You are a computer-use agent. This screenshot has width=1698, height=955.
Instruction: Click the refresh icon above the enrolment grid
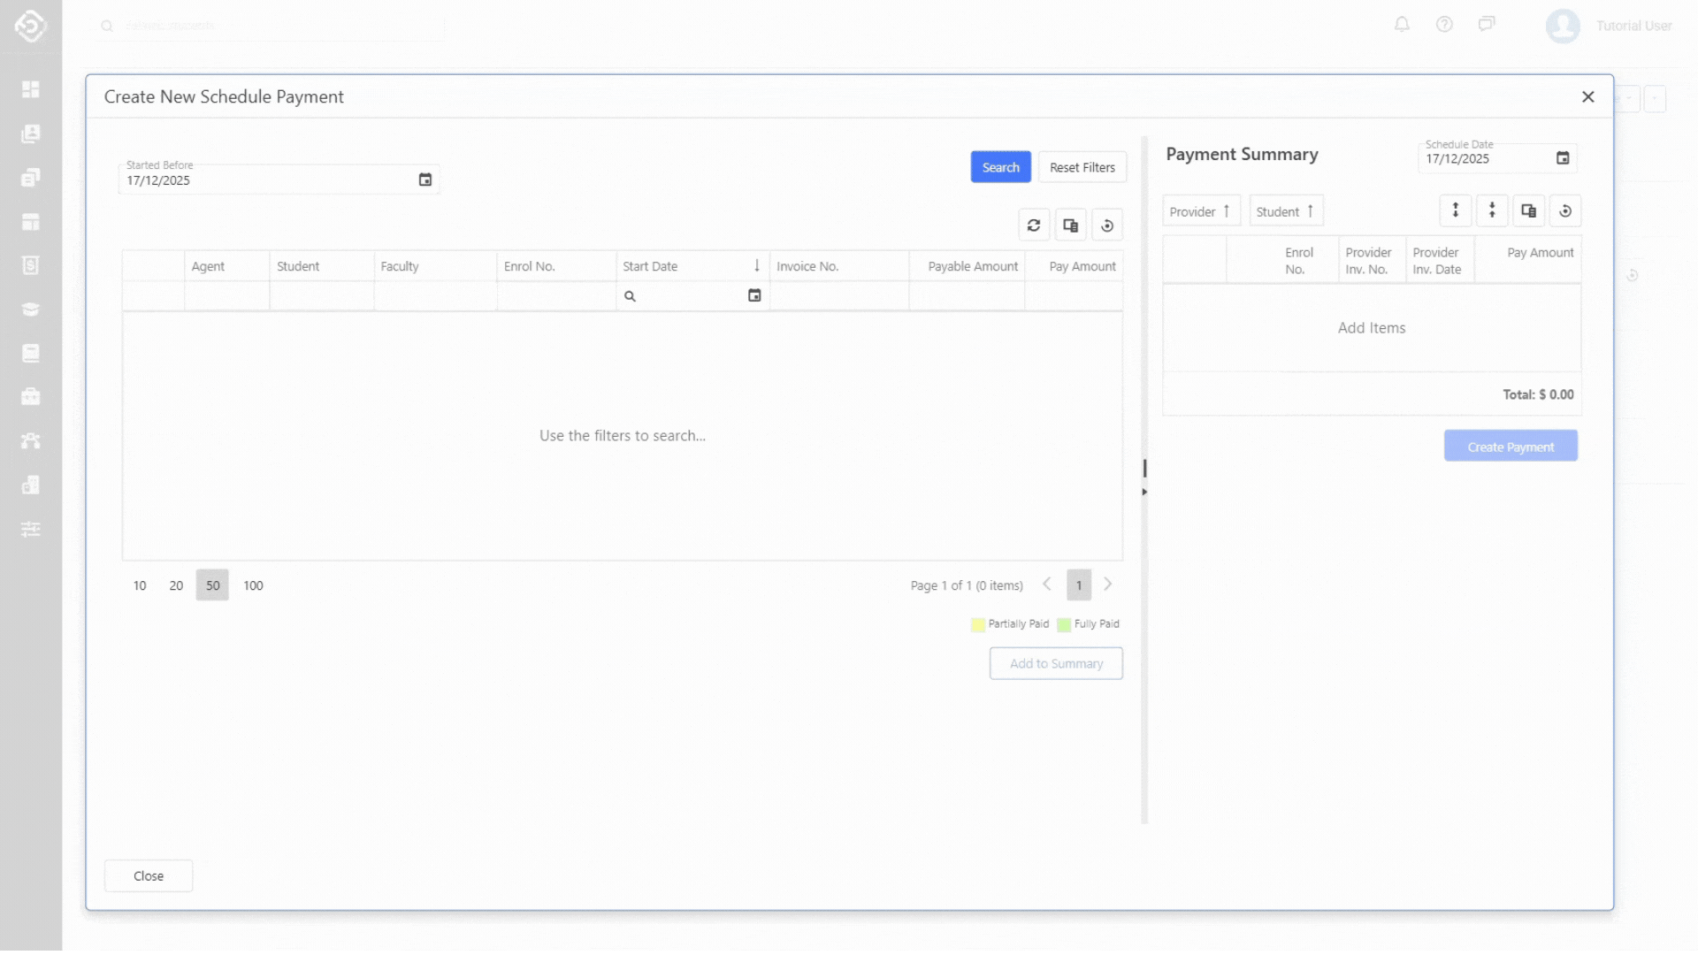1033,225
